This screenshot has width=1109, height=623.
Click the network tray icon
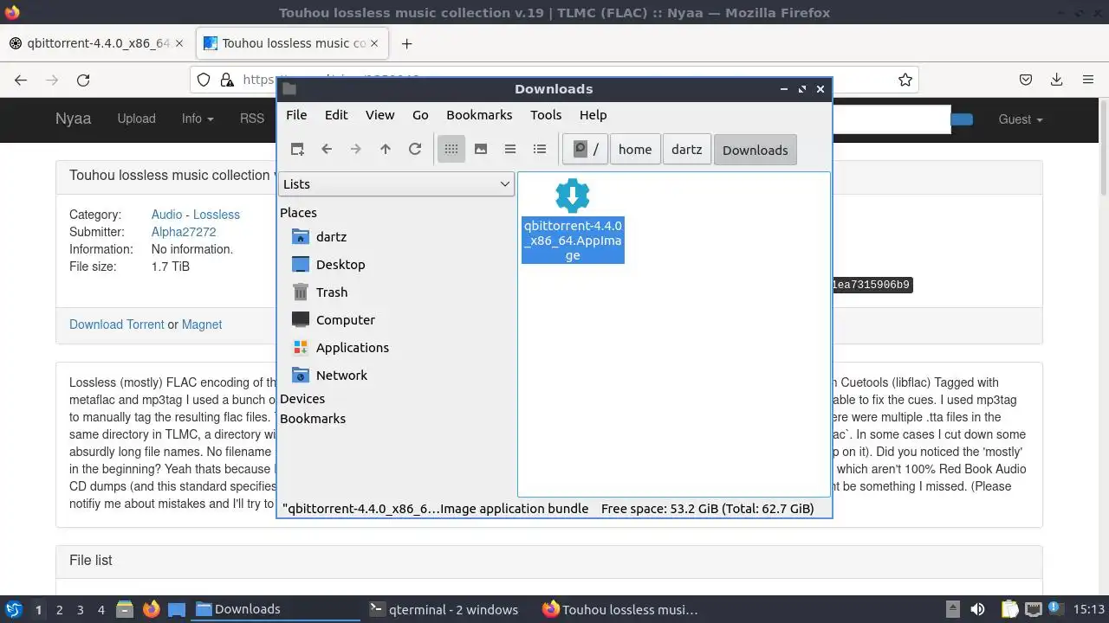[x=1033, y=609]
